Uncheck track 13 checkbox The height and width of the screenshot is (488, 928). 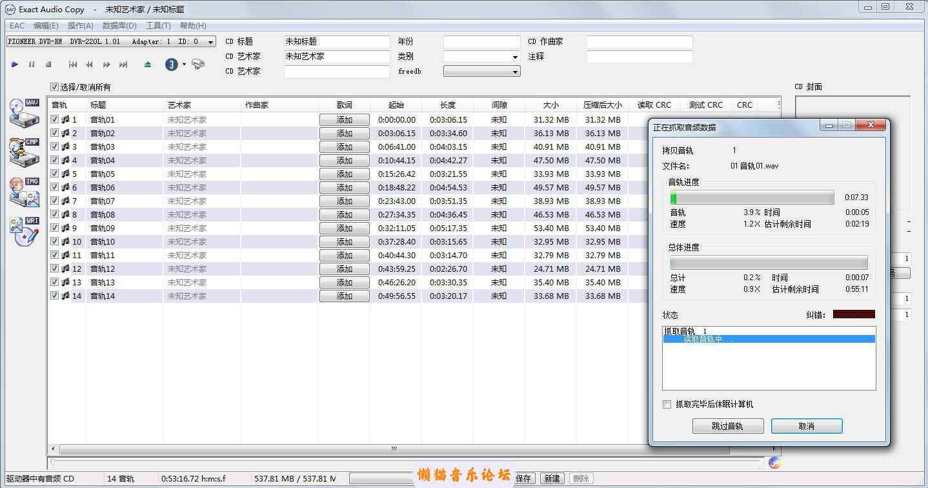tap(55, 282)
